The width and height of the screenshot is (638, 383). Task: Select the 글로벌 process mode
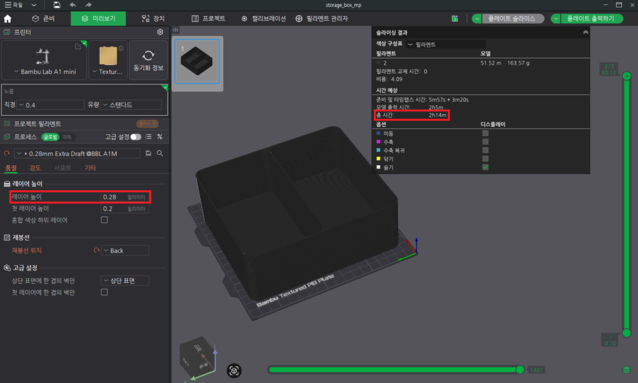(50, 137)
